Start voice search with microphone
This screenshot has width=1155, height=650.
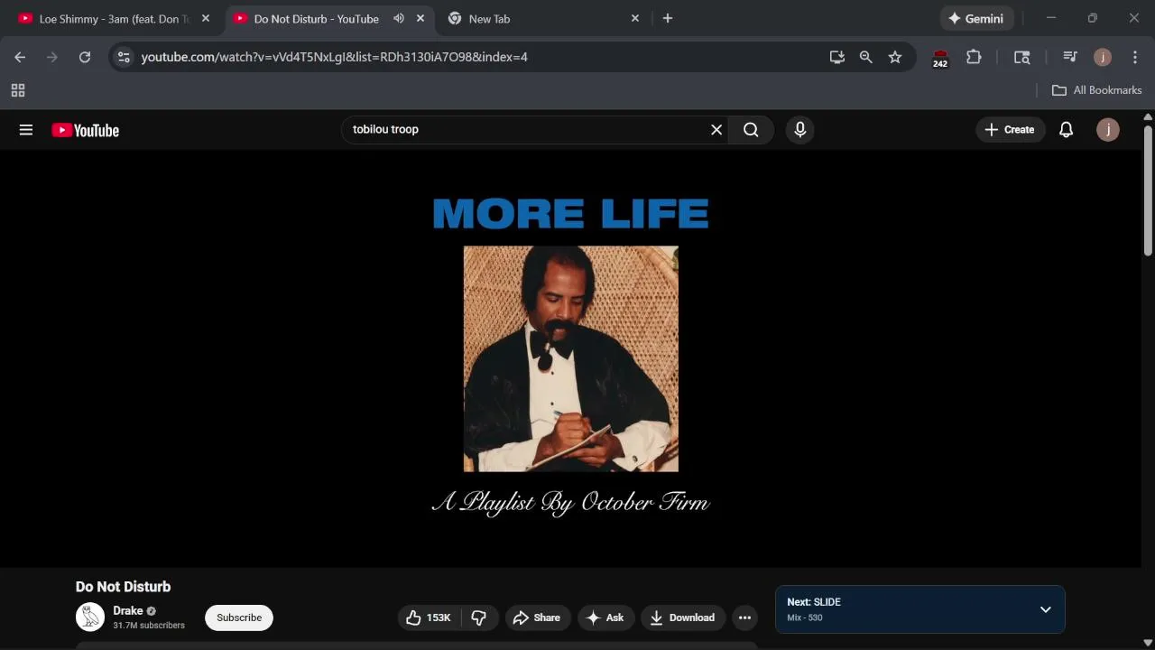pos(799,130)
